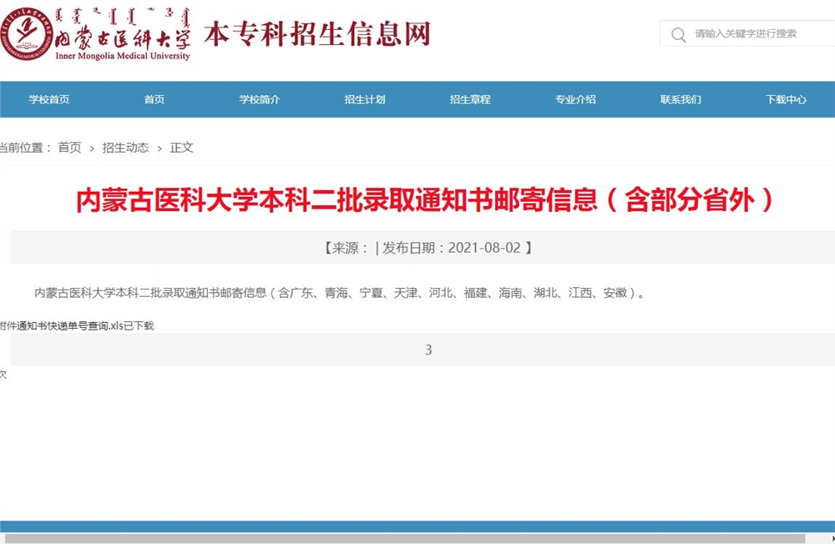Open the 招生计划 menu item

point(365,99)
